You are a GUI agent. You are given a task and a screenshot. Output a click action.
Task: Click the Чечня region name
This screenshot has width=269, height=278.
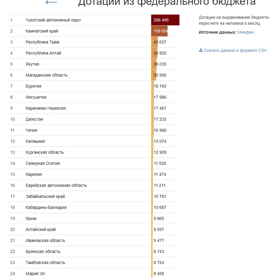pyautogui.click(x=32, y=130)
